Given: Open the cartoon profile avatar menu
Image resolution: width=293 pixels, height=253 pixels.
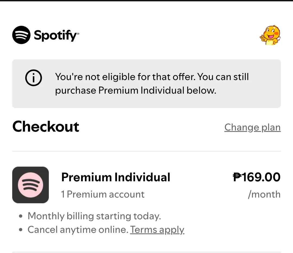Looking at the screenshot, I should tap(270, 35).
